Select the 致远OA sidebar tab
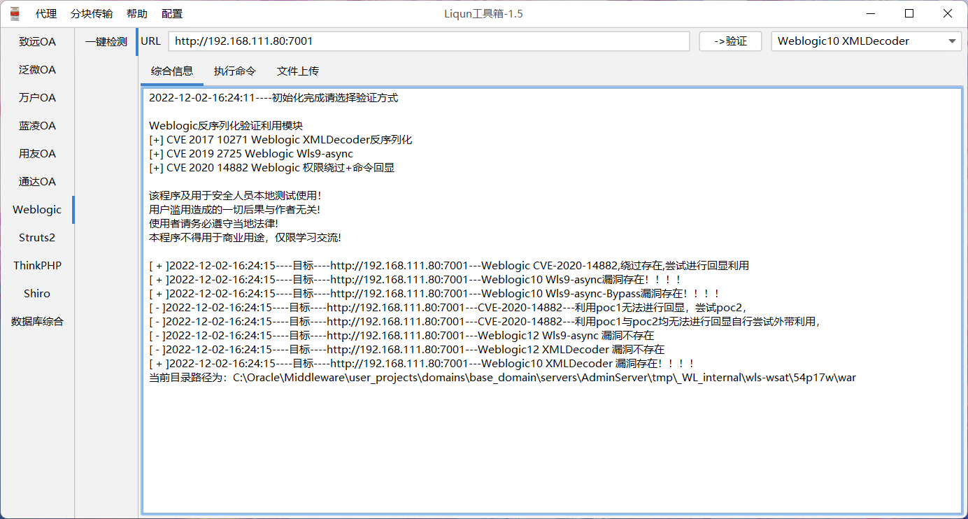This screenshot has height=519, width=968. pyautogui.click(x=37, y=42)
